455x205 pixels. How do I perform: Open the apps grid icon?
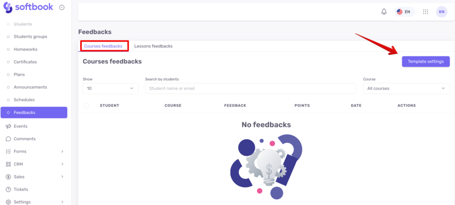pyautogui.click(x=425, y=12)
